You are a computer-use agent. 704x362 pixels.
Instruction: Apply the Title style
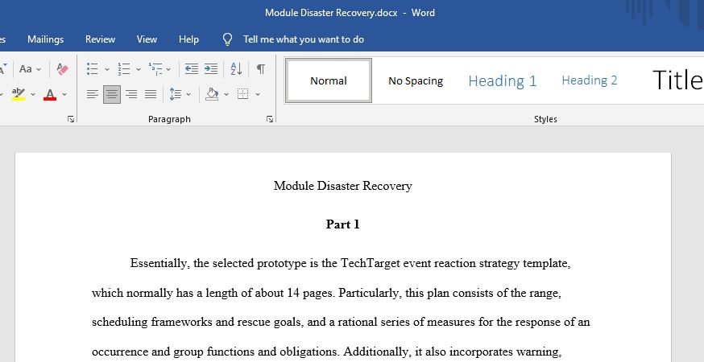[x=677, y=80]
